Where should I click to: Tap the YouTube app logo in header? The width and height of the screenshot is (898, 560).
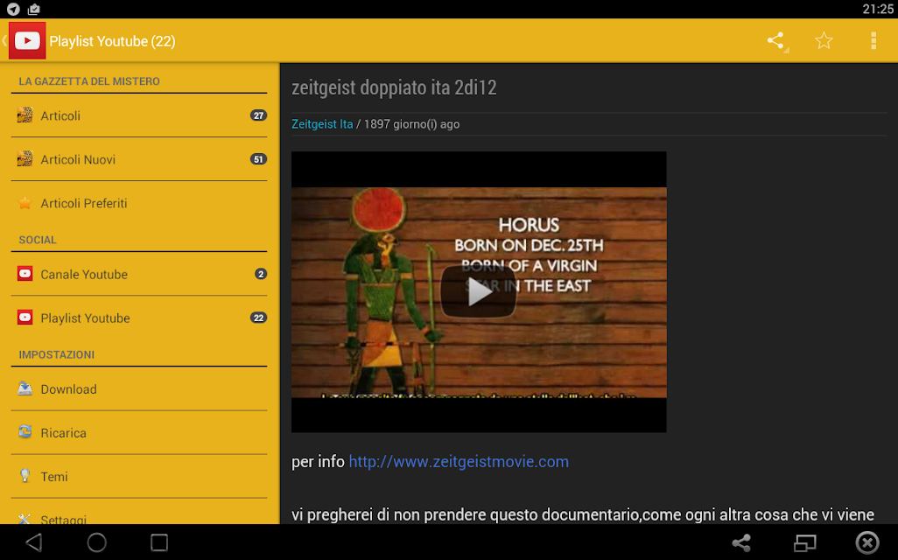27,40
